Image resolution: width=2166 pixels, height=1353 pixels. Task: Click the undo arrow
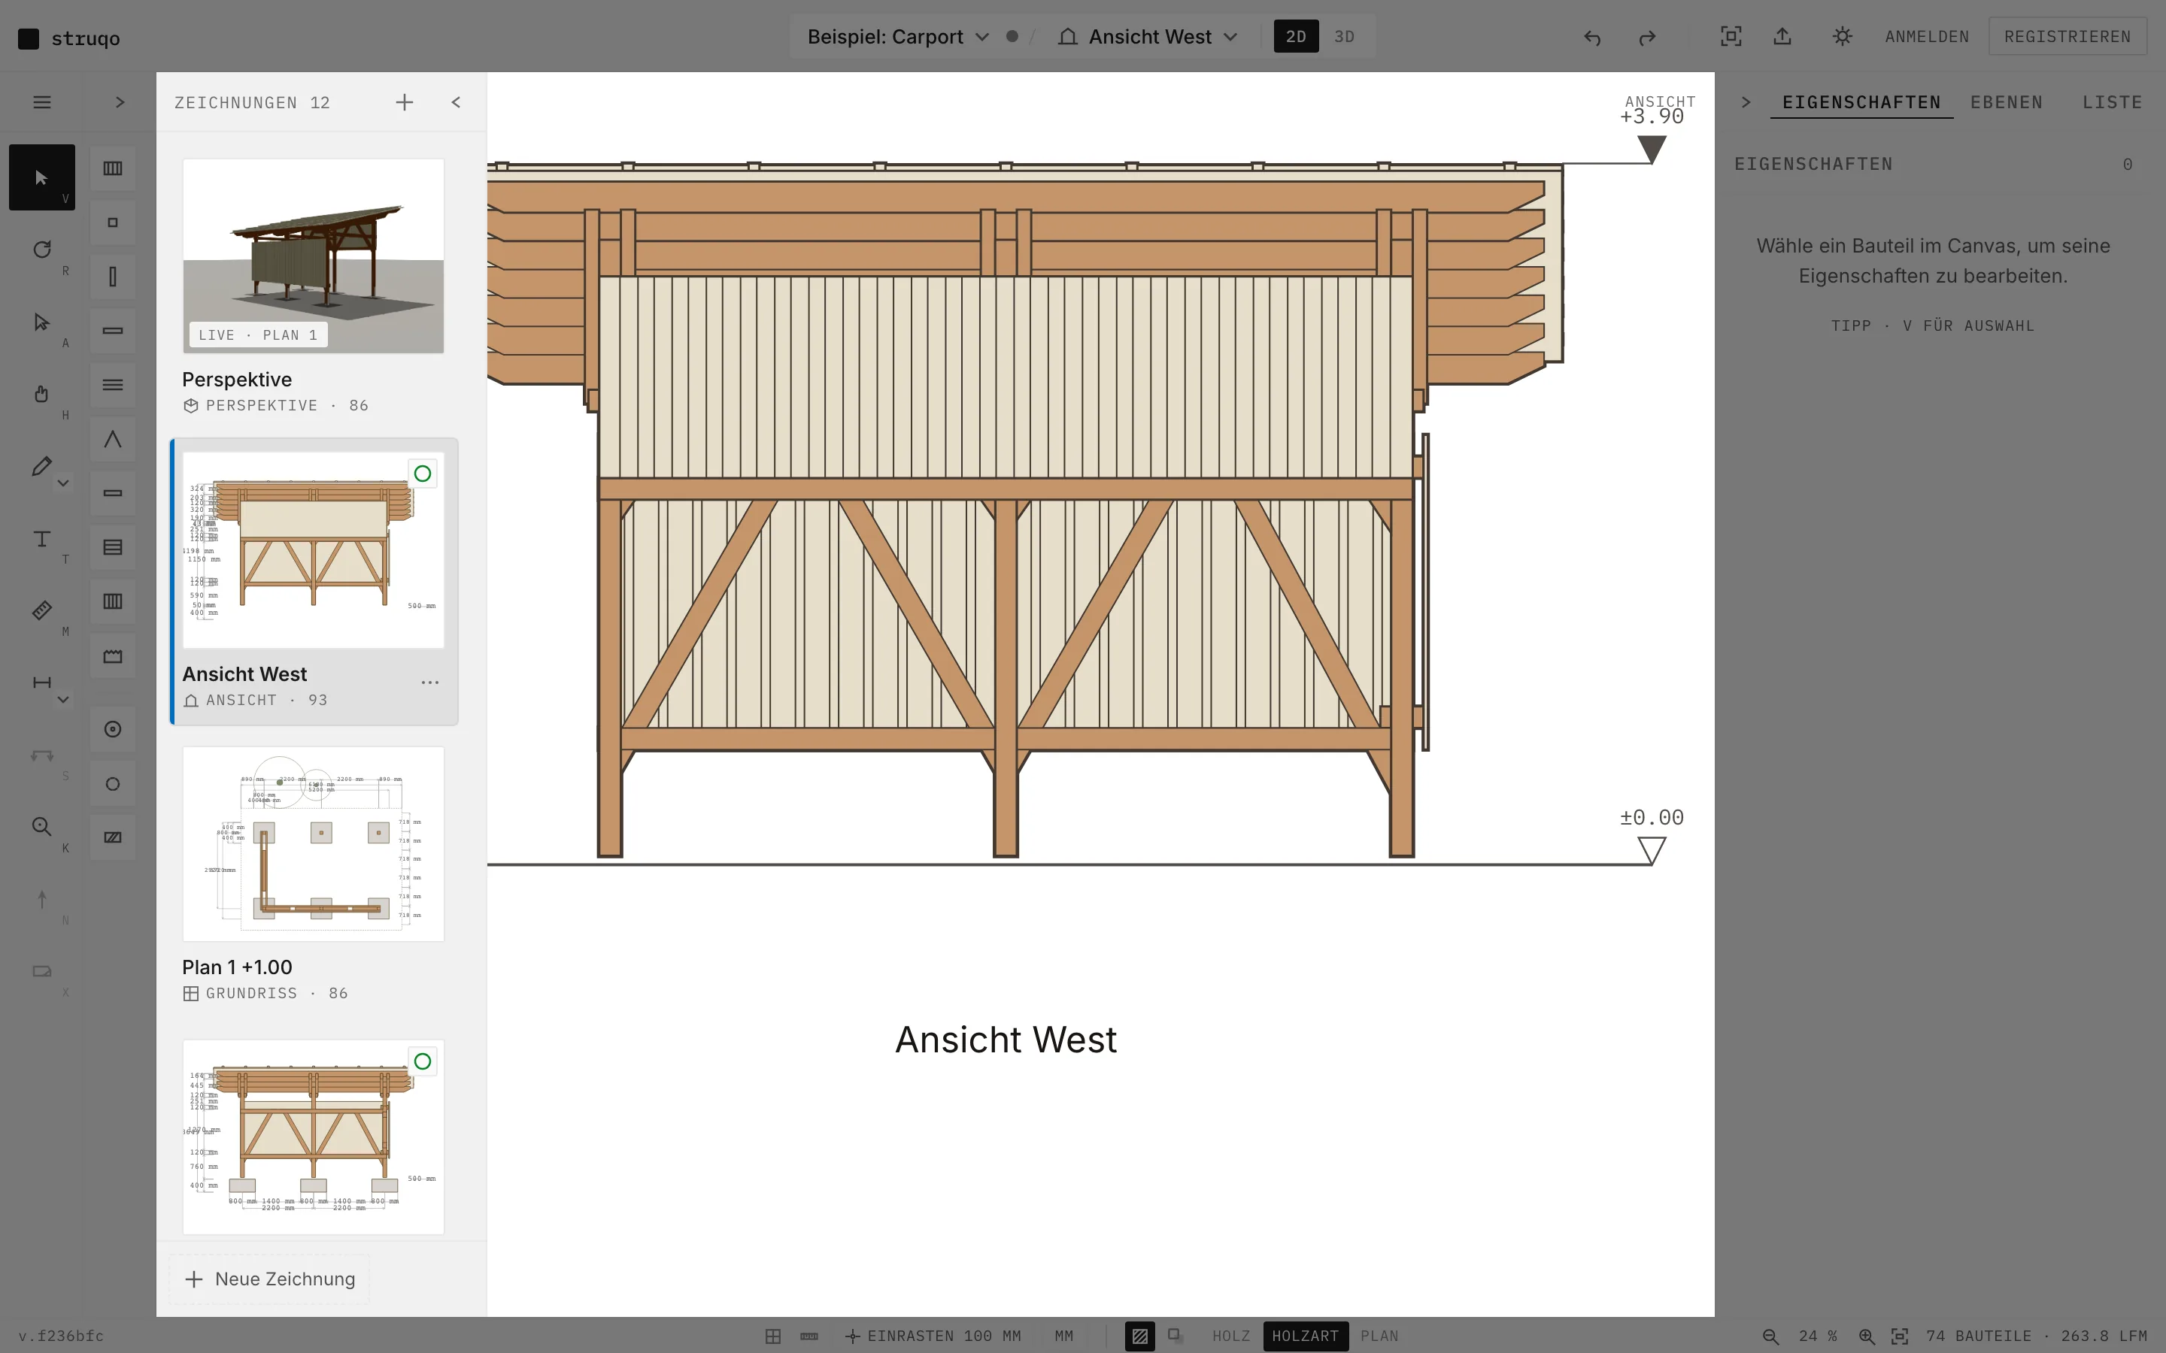[1591, 37]
